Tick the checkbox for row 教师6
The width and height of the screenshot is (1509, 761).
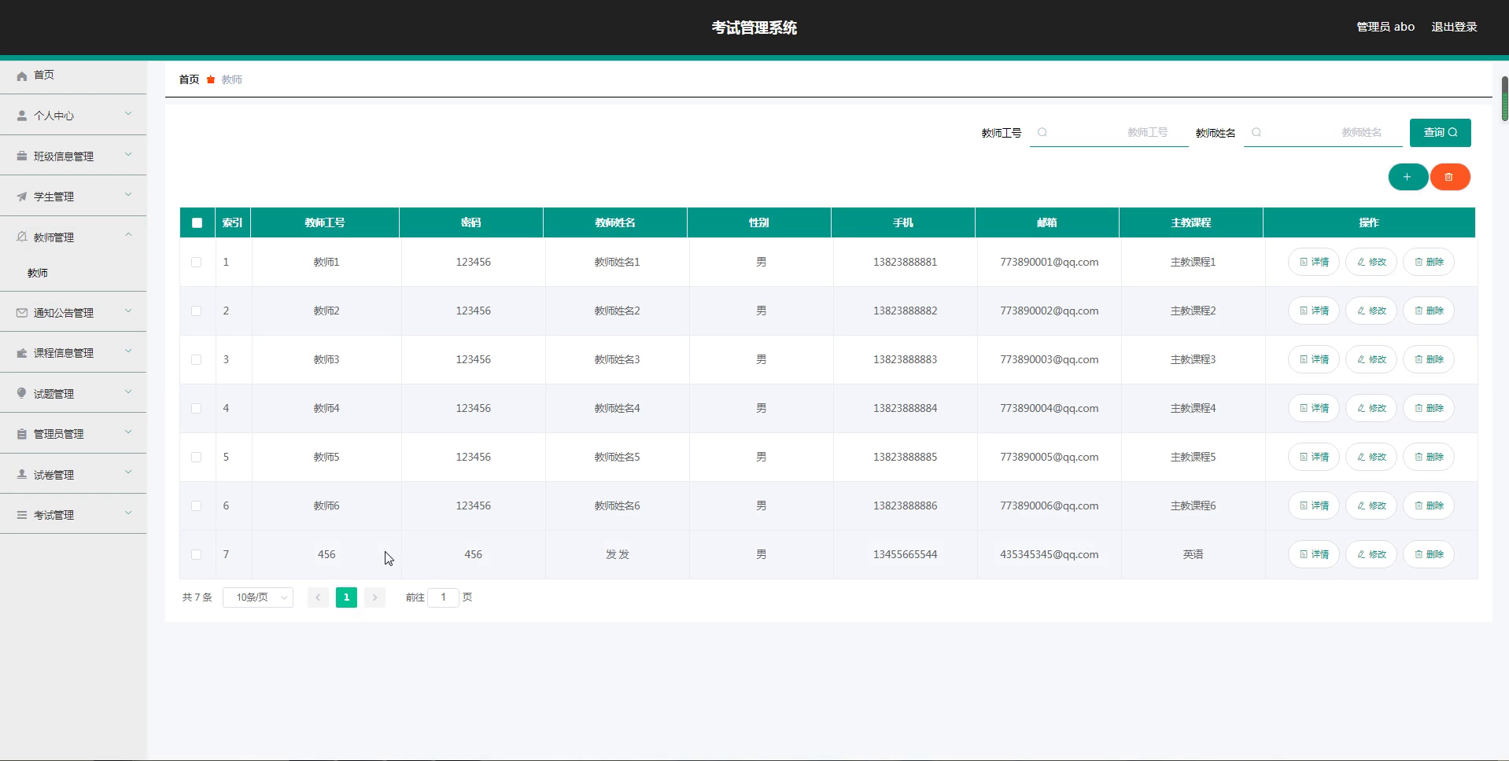coord(197,505)
